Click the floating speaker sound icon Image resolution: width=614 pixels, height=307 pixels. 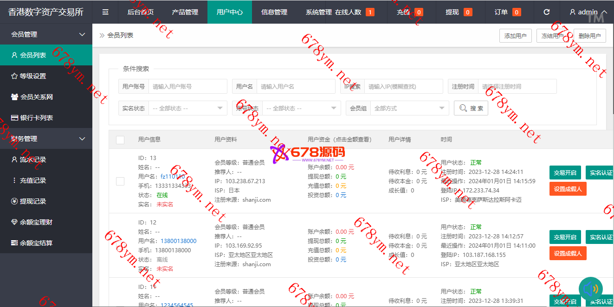[x=590, y=289]
